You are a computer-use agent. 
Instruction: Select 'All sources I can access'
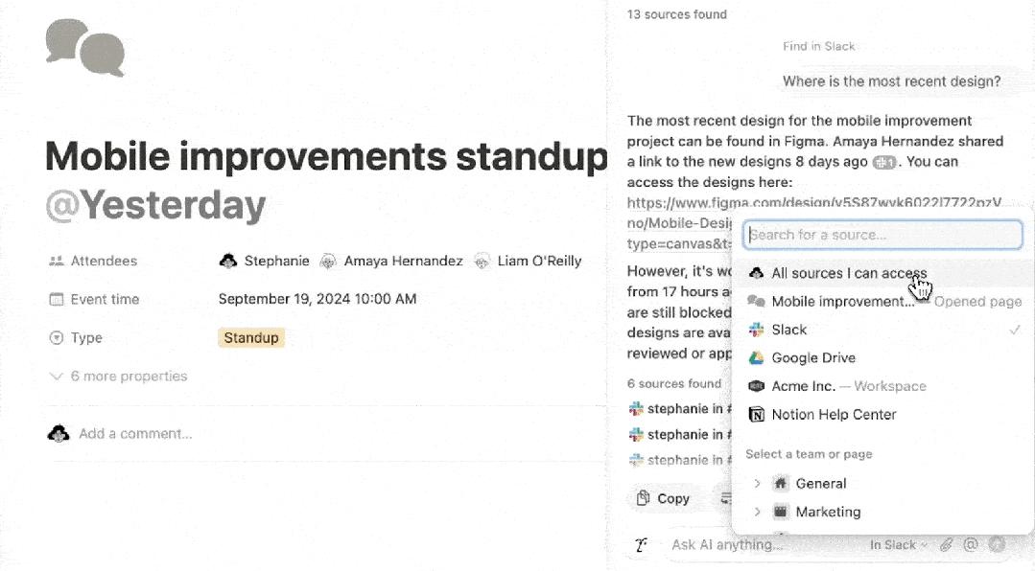click(x=848, y=273)
